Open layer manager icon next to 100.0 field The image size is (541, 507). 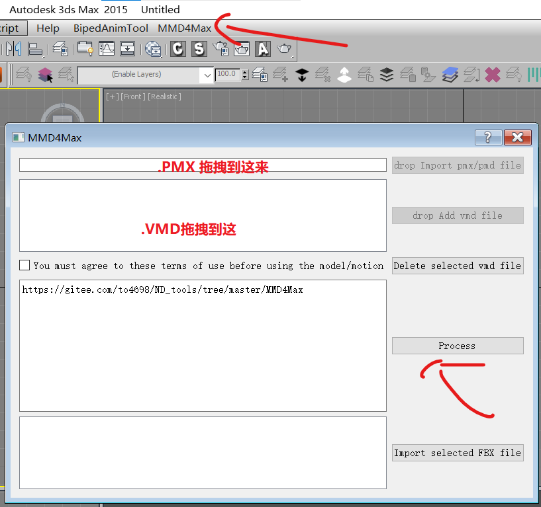coord(260,75)
